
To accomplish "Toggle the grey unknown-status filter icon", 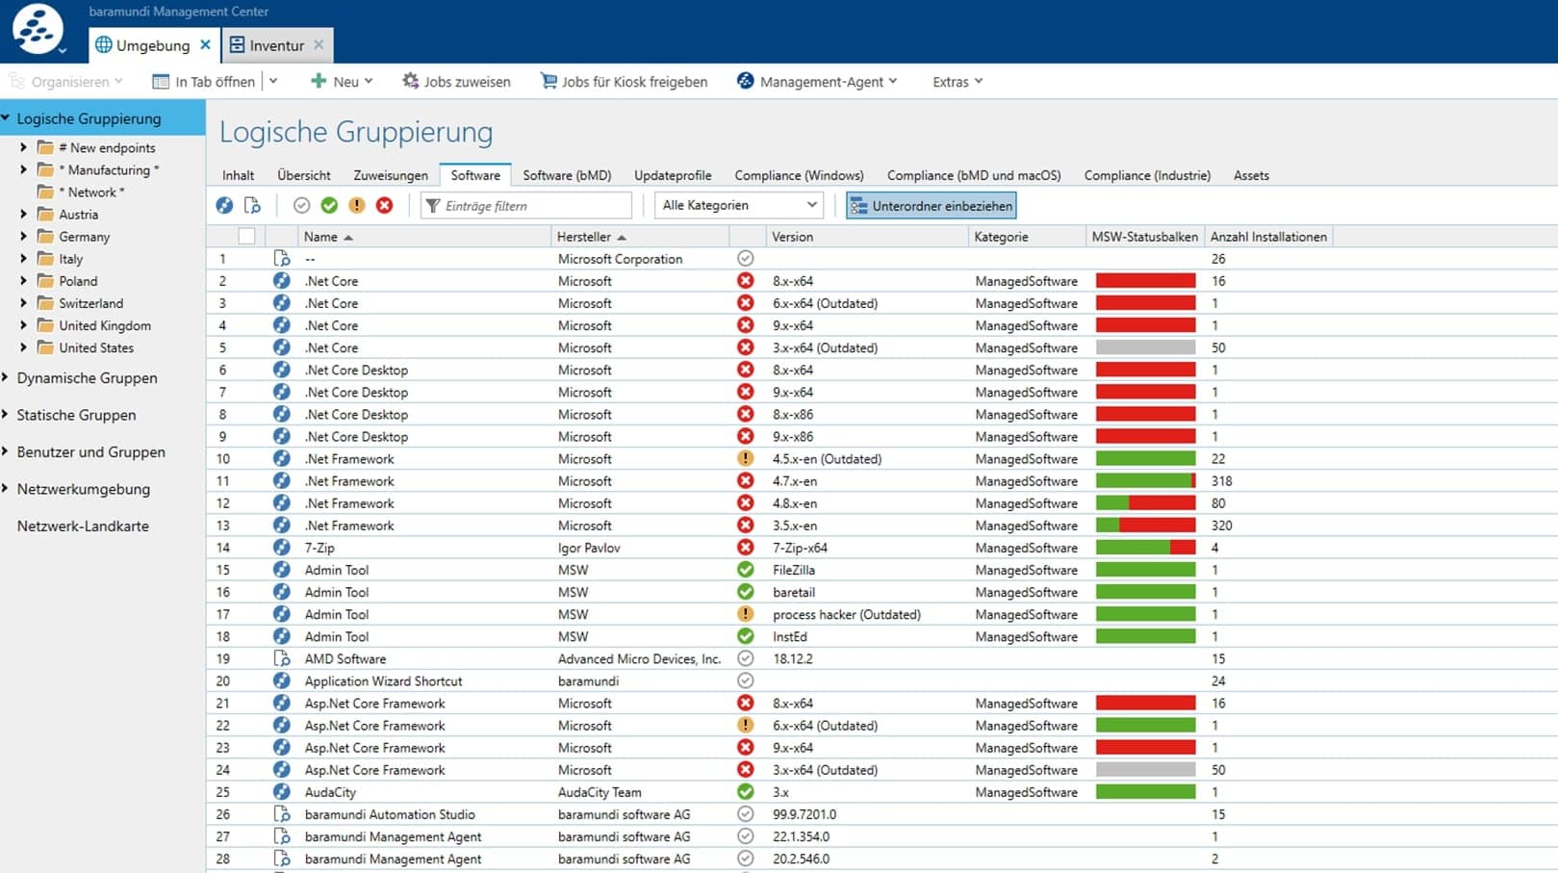I will point(302,205).
